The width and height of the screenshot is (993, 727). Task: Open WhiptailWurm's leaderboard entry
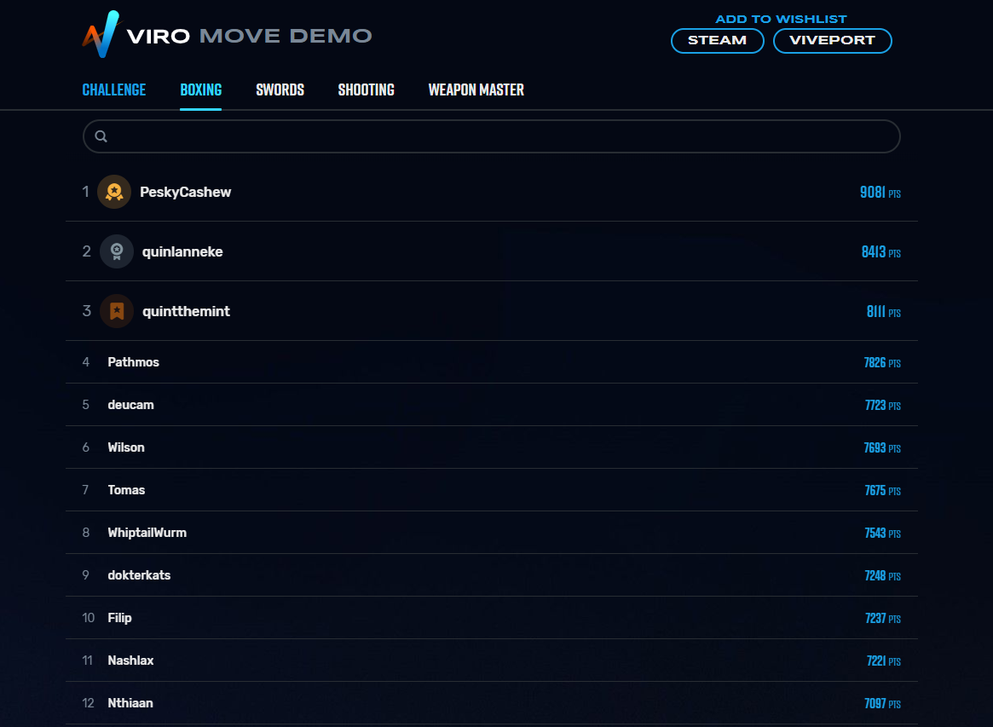(492, 533)
